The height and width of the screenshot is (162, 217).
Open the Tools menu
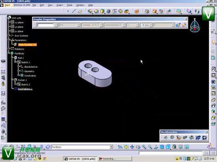(x=69, y=5)
